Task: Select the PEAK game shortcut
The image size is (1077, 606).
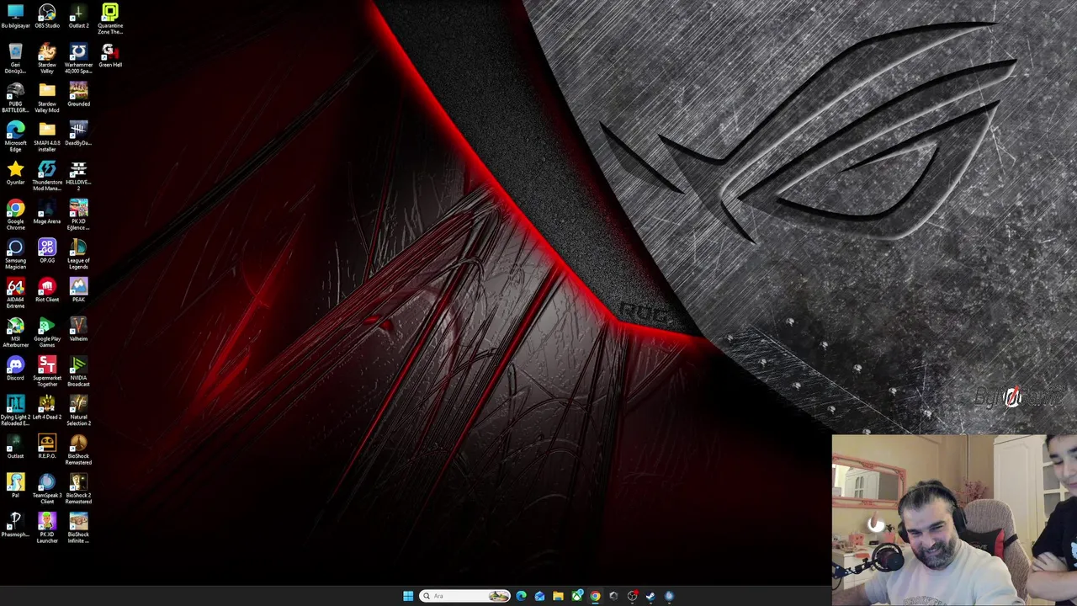Action: click(x=78, y=290)
